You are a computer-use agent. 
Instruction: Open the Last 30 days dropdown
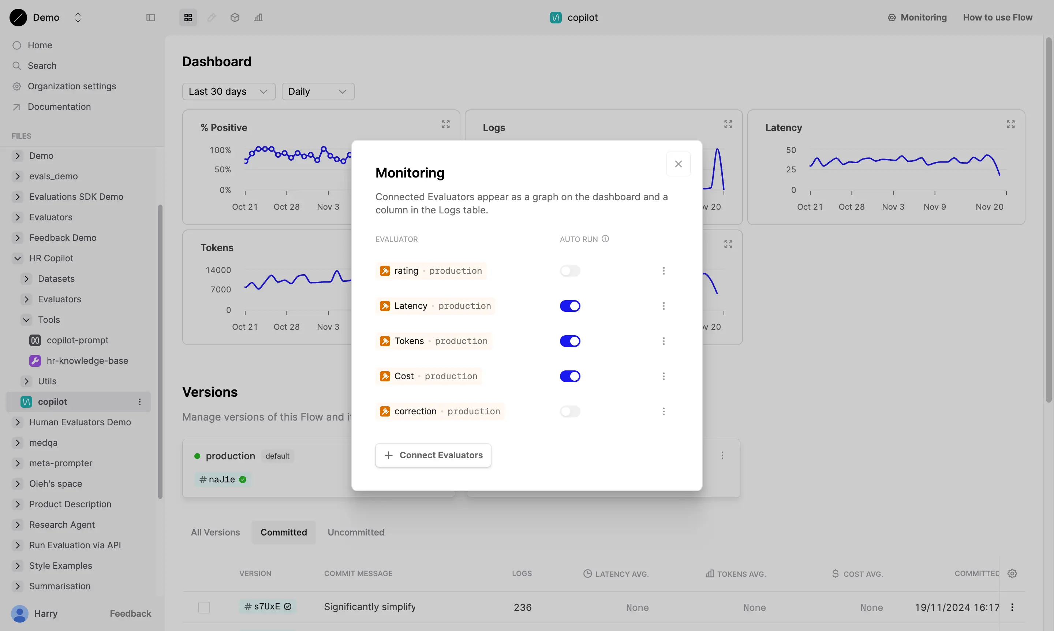point(229,91)
